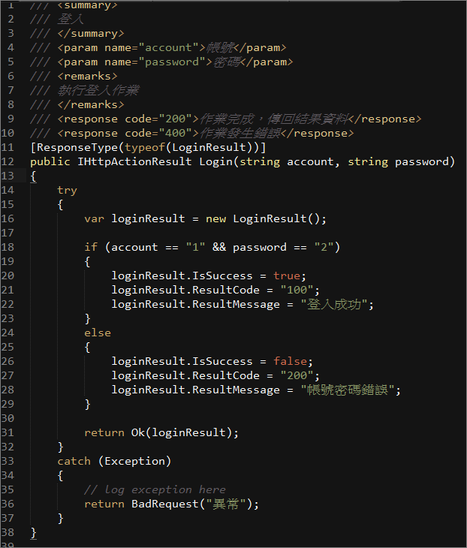Click the "if" keyword on line 18
The image size is (467, 548).
click(x=91, y=247)
